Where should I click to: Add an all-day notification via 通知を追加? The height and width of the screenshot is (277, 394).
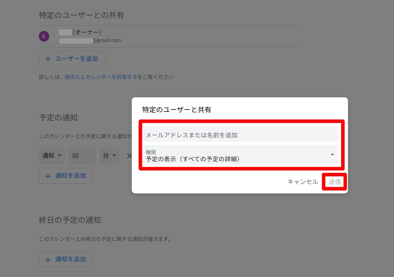coord(66,259)
